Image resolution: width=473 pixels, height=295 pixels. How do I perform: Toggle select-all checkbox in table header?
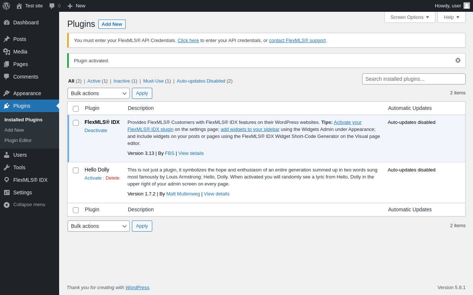pos(76,109)
